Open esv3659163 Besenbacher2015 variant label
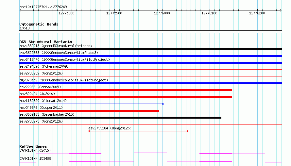291x166 pixels. pos(47,114)
